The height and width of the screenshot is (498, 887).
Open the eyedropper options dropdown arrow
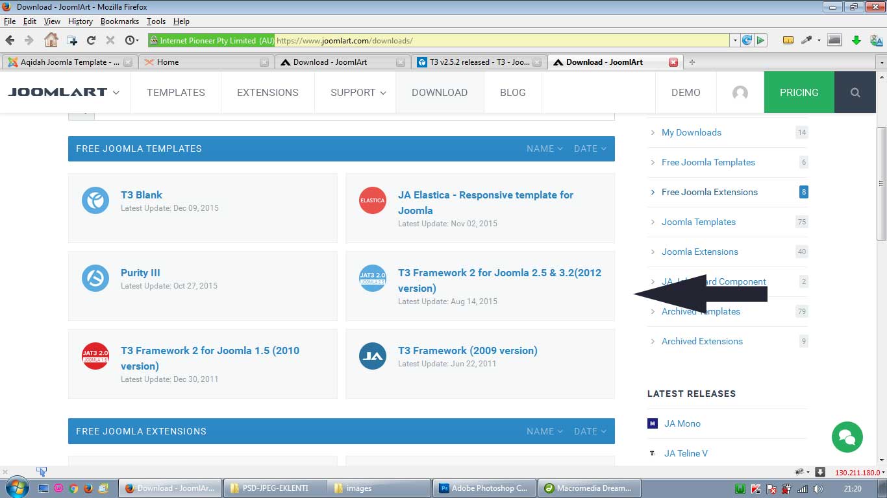819,40
